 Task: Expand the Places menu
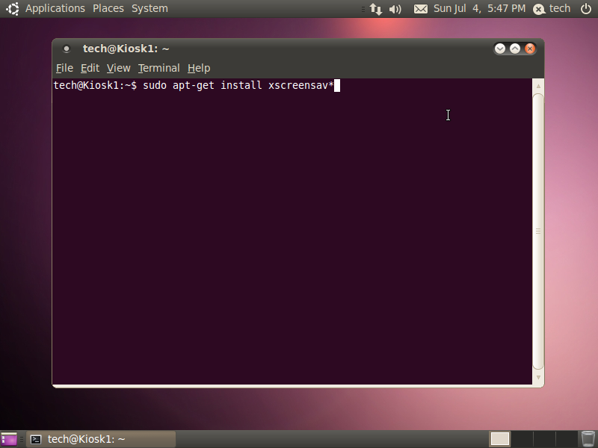pyautogui.click(x=108, y=8)
